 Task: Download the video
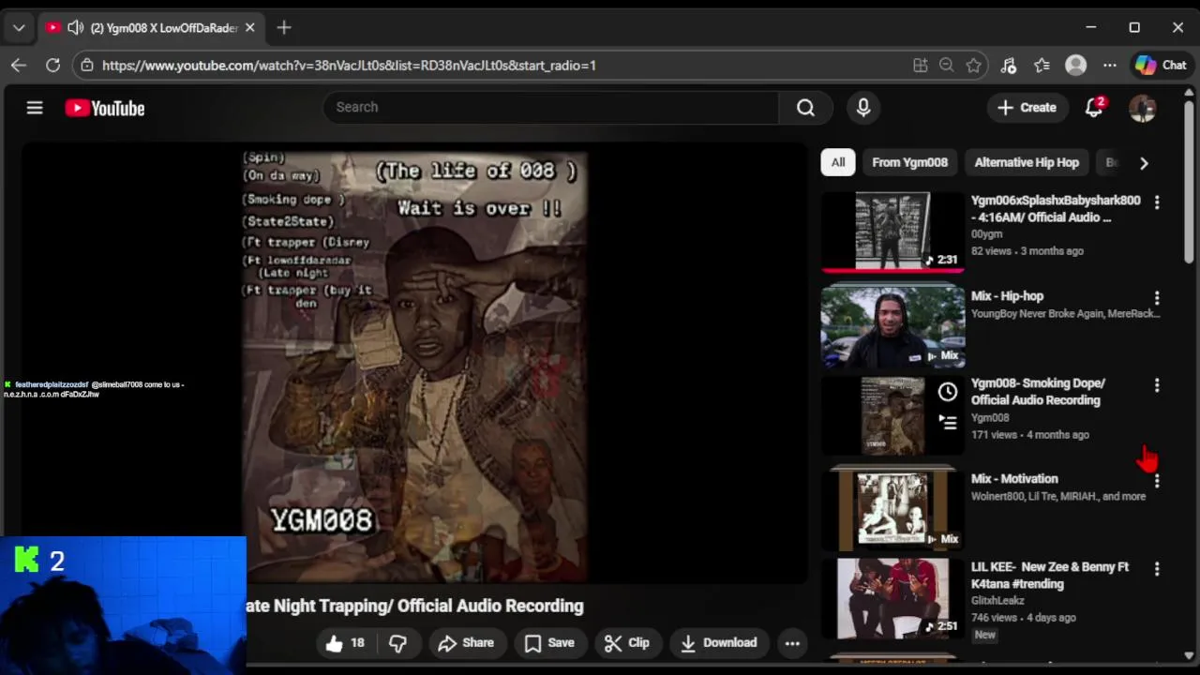719,643
